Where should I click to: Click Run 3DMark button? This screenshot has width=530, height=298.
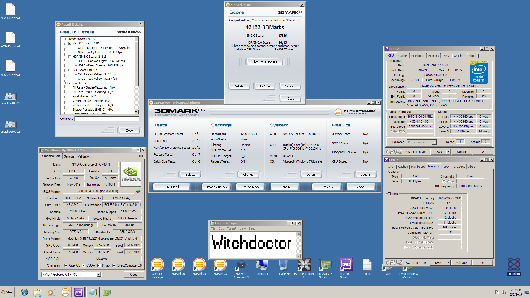click(x=171, y=187)
